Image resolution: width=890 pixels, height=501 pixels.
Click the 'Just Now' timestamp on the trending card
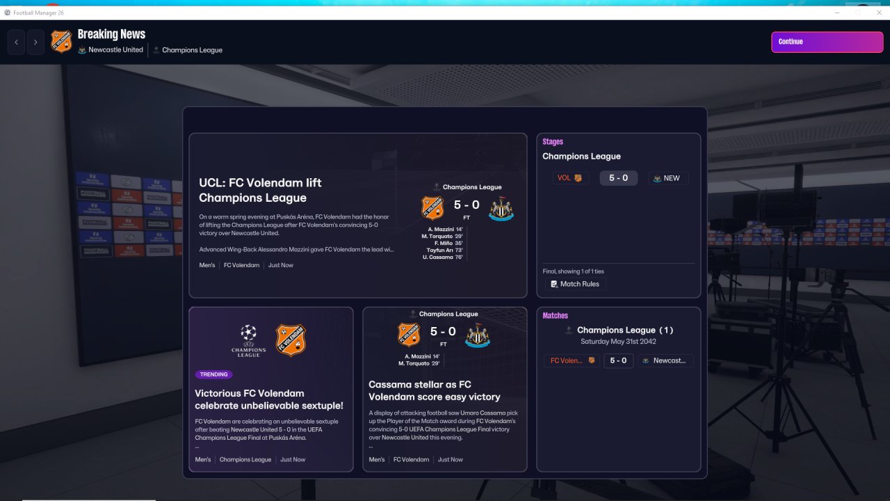pos(293,459)
